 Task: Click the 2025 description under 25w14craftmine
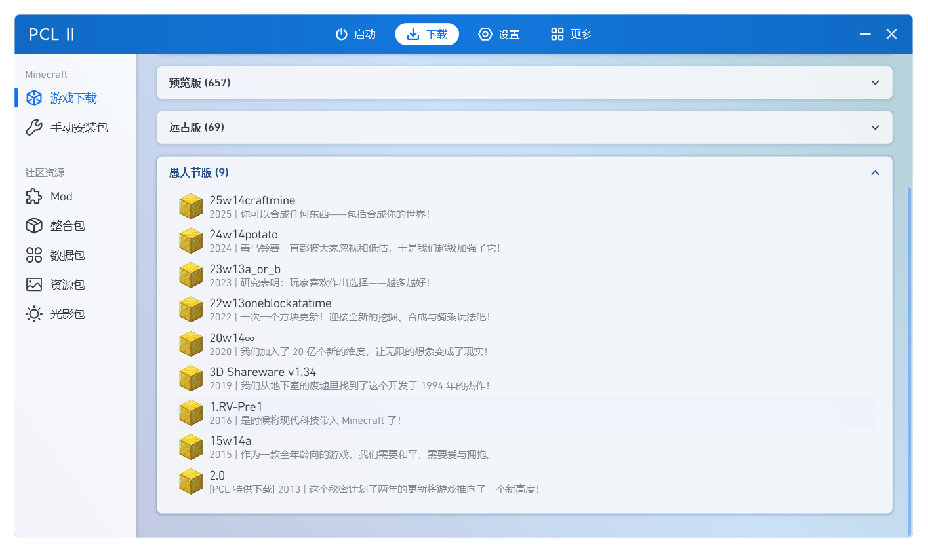coord(320,214)
